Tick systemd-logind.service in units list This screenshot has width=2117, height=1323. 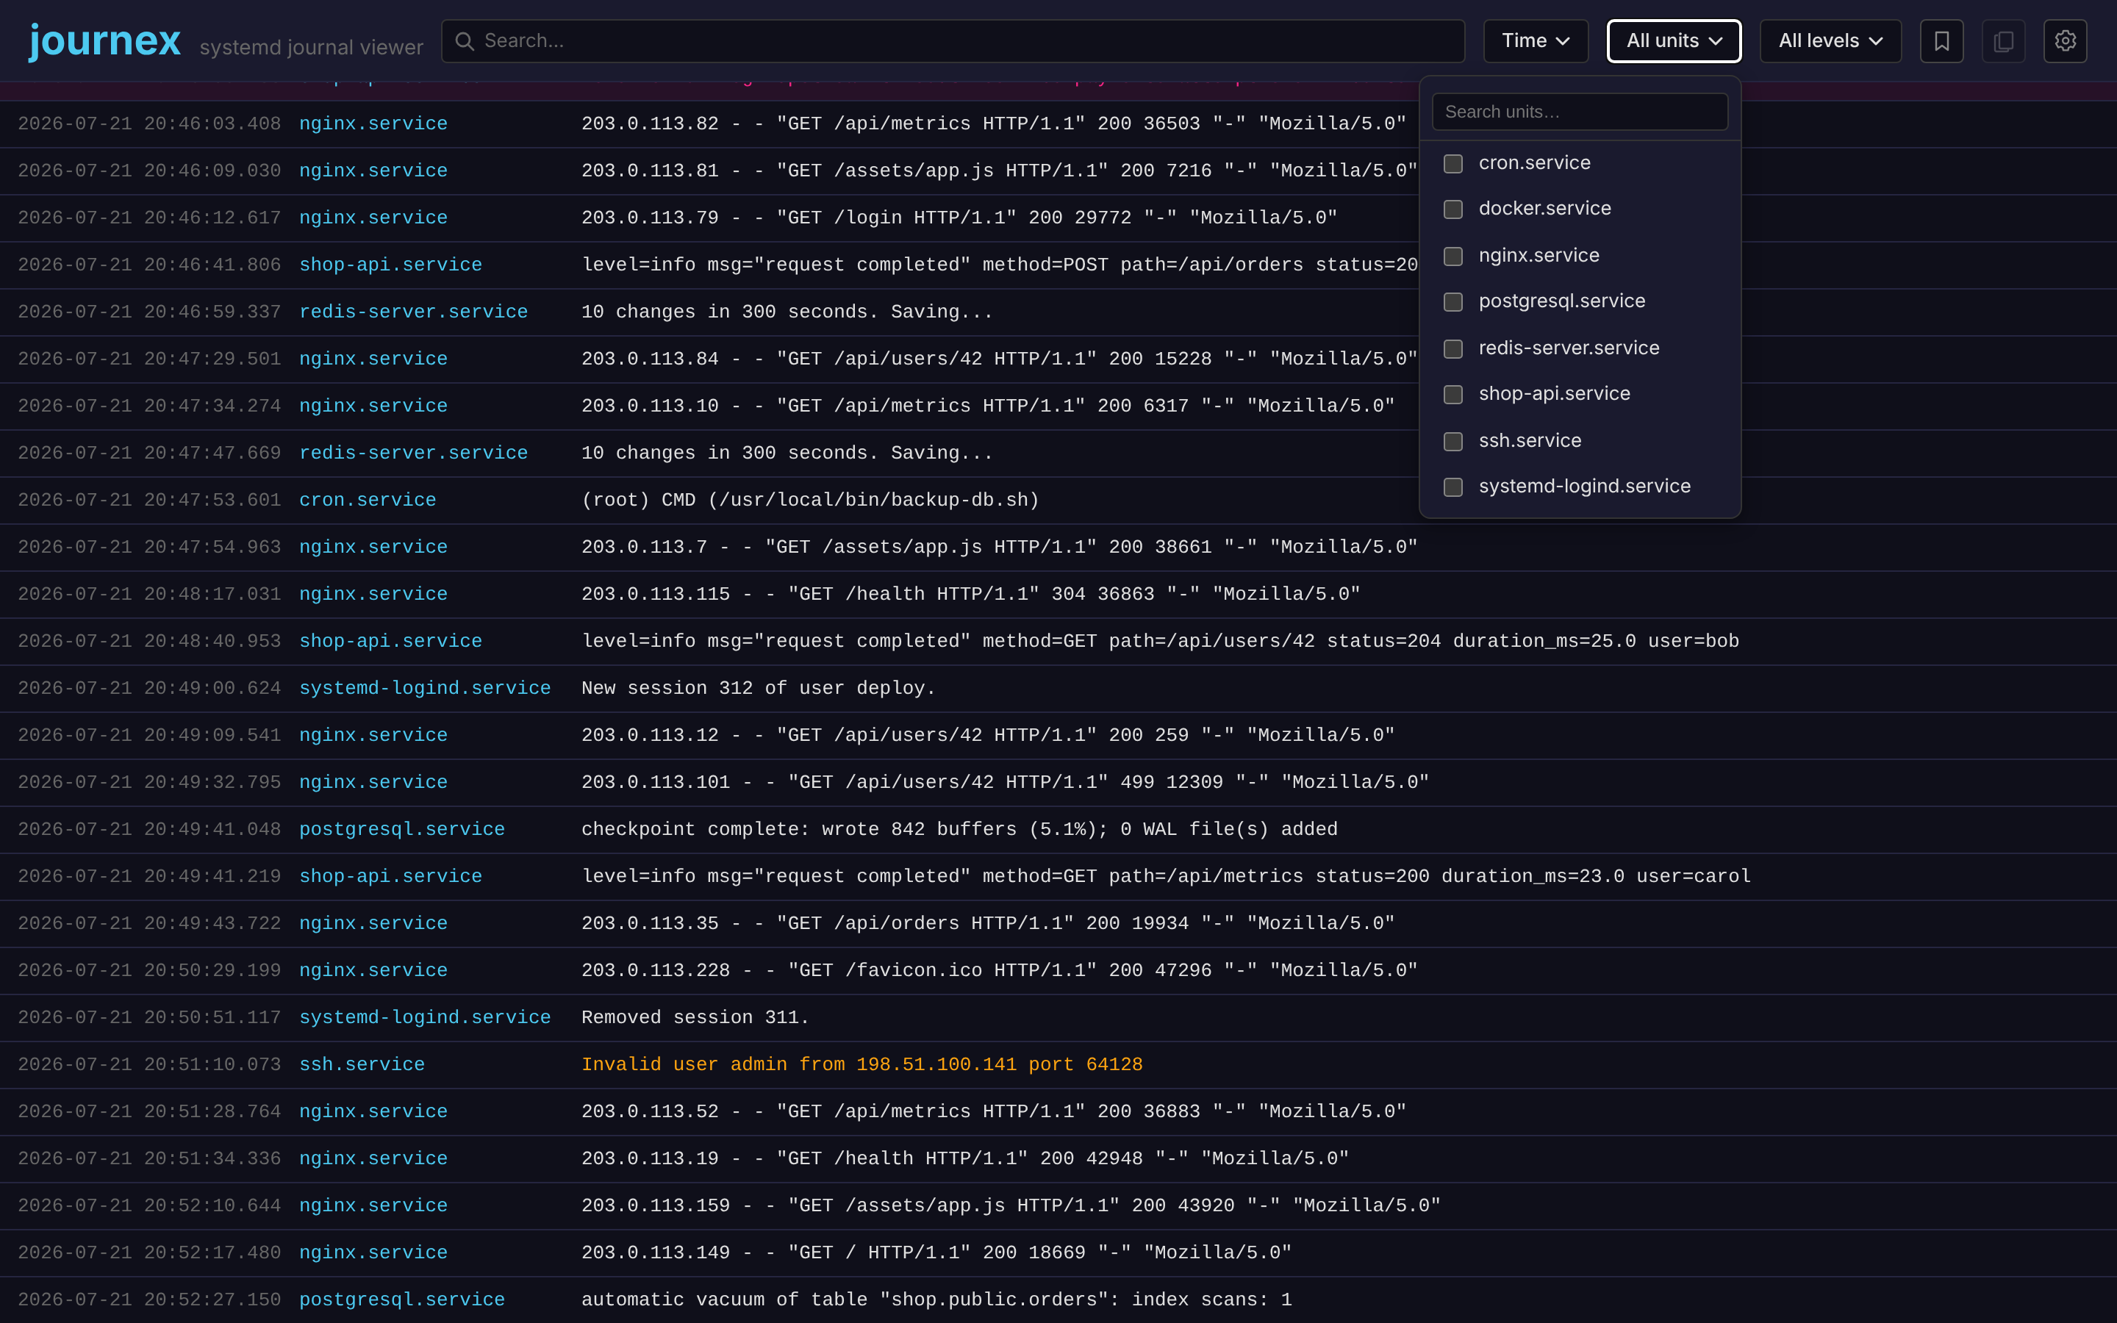click(x=1453, y=487)
